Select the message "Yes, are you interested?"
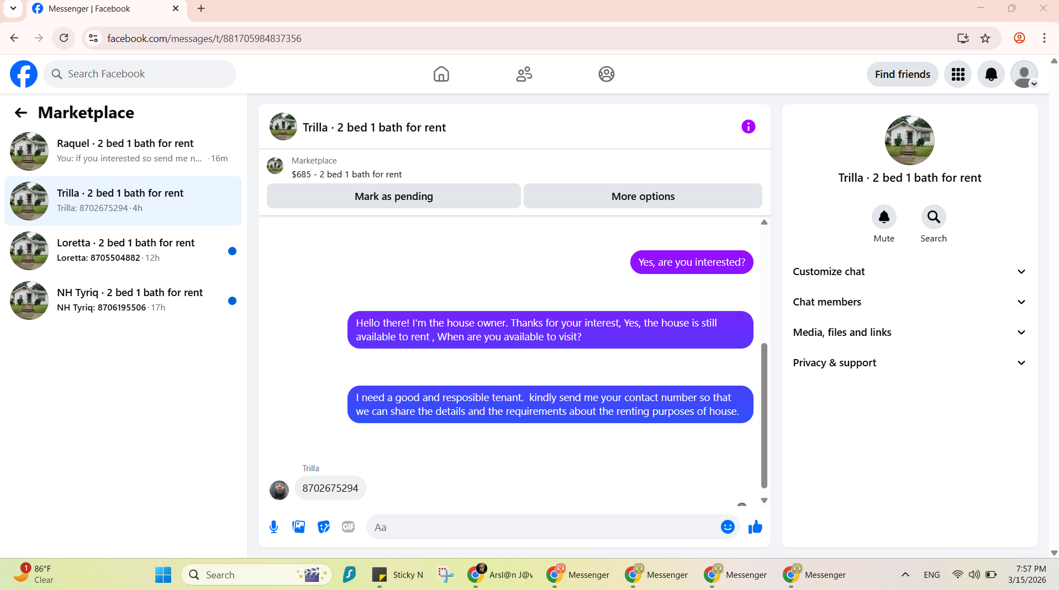The width and height of the screenshot is (1059, 590). 692,262
